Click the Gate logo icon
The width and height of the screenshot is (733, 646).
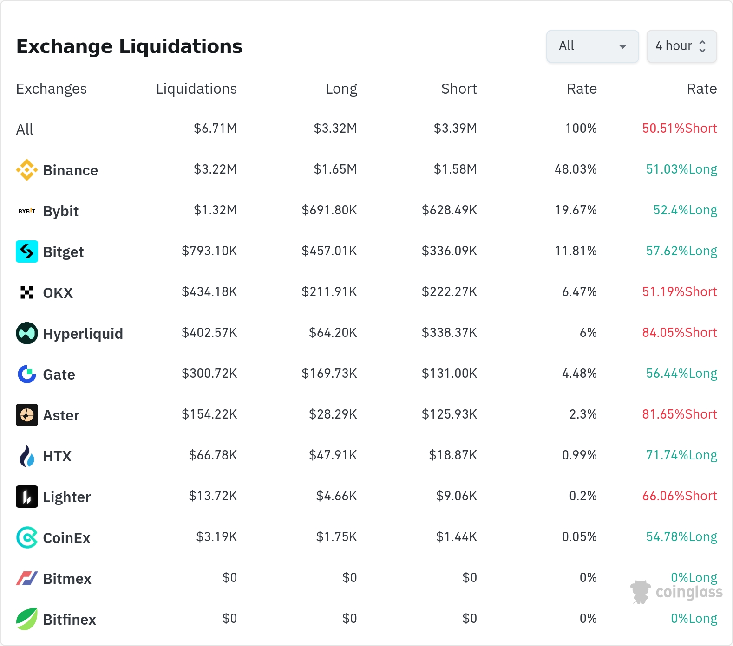[x=27, y=374]
